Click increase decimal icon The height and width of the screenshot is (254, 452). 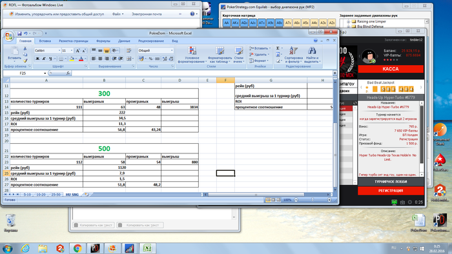pyautogui.click(x=164, y=59)
